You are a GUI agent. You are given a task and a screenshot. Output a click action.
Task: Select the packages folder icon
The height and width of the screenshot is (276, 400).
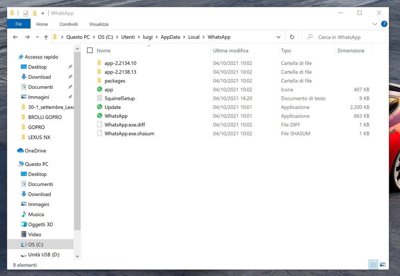click(x=100, y=81)
